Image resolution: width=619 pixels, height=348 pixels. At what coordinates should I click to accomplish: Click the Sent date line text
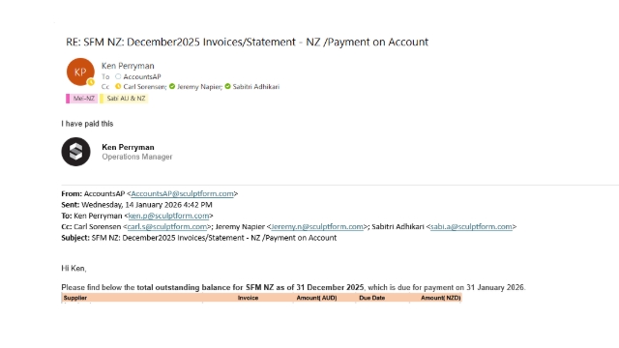pos(136,205)
